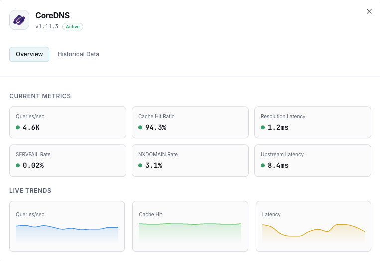Click the green status dot beside 4.6K
The image size is (380, 261).
[18, 127]
